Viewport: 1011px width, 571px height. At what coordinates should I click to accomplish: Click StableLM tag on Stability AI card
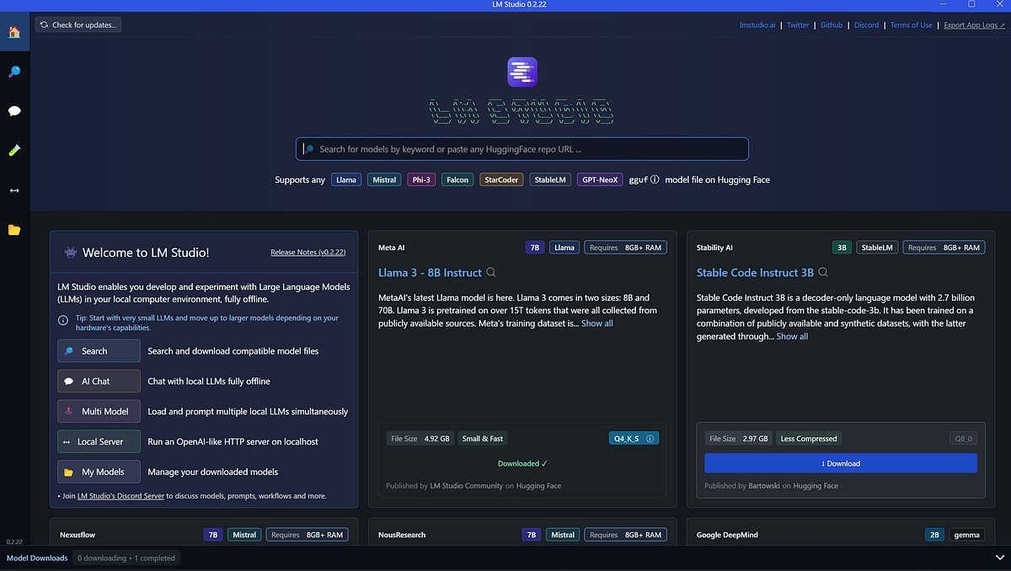[x=877, y=248]
